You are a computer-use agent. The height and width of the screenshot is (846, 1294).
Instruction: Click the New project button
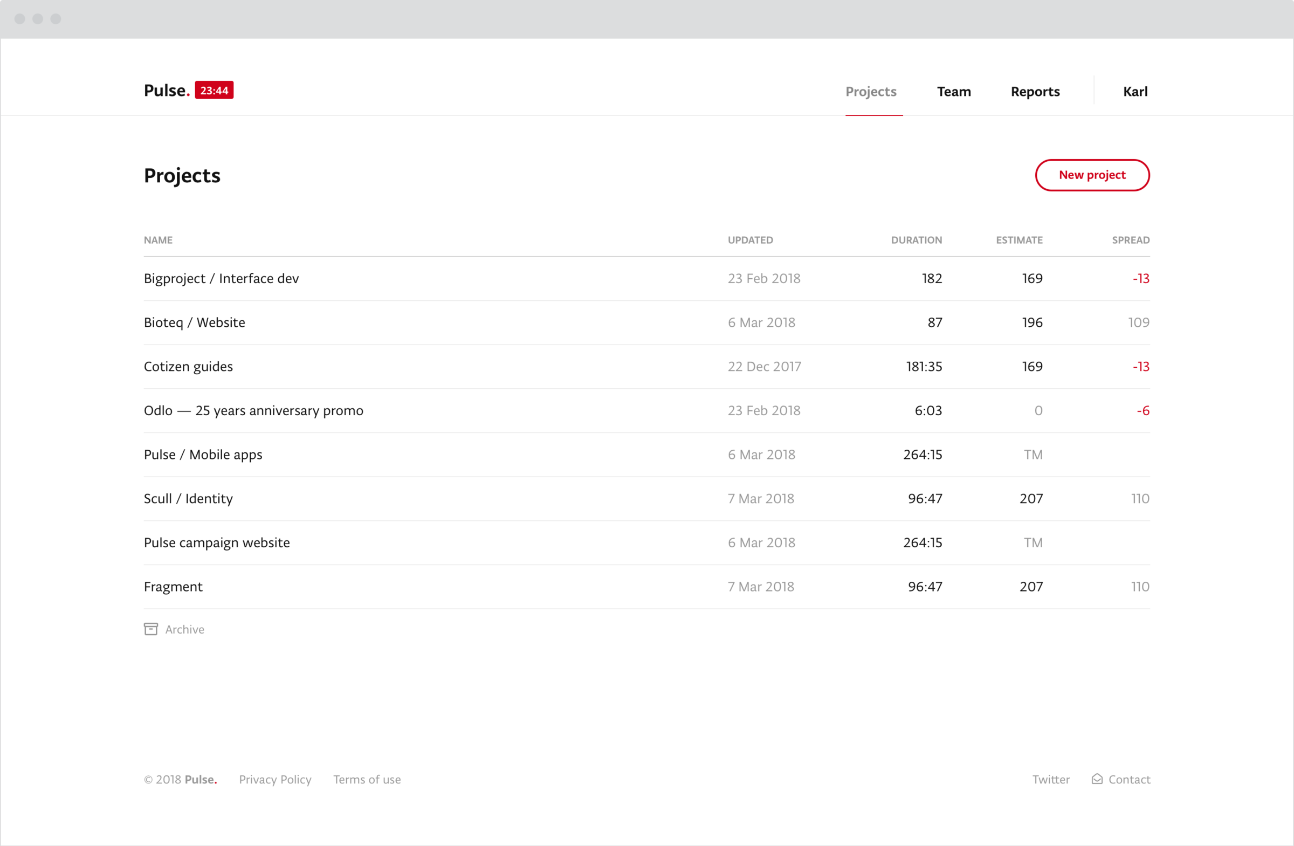coord(1092,175)
